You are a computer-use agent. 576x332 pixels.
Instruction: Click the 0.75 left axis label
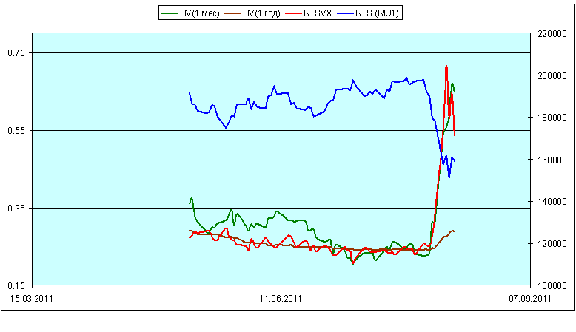16,53
